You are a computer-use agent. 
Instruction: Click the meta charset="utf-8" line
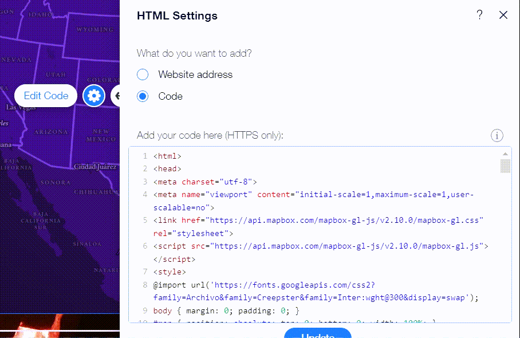pos(205,182)
